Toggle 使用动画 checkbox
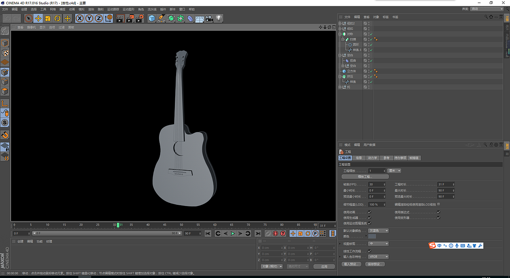 369,212
